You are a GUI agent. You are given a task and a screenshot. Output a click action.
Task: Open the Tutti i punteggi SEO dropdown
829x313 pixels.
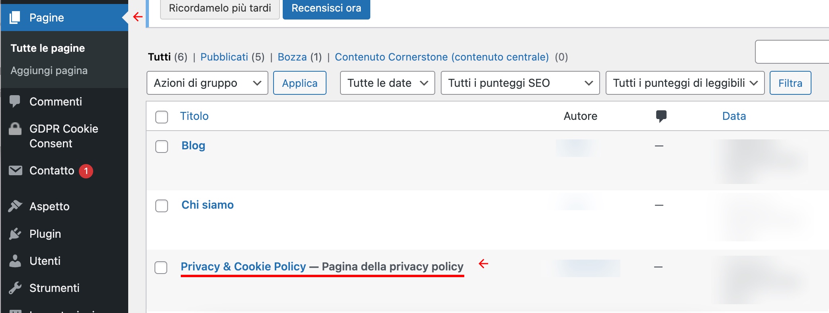[520, 83]
